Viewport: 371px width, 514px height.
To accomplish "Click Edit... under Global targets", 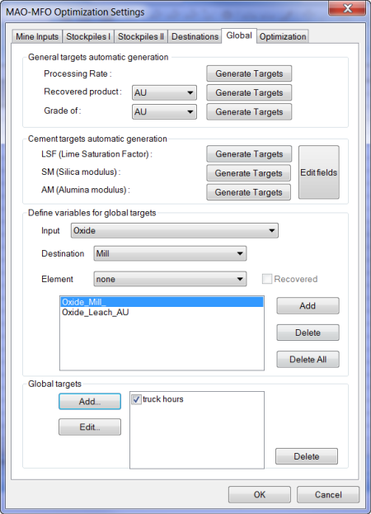I will (90, 427).
